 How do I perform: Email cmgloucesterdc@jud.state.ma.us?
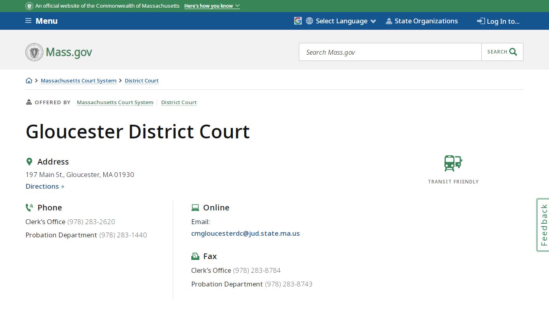pos(246,233)
